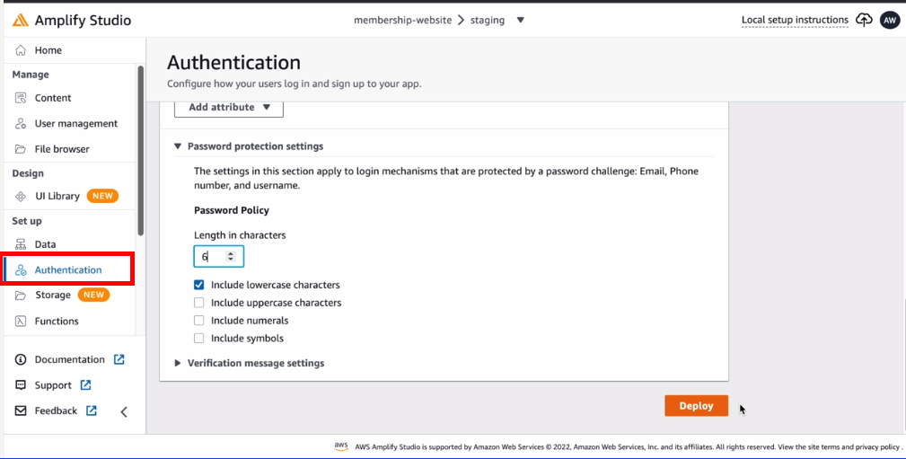The image size is (906, 459).
Task: Click the Password Policy heading text
Action: pos(232,210)
